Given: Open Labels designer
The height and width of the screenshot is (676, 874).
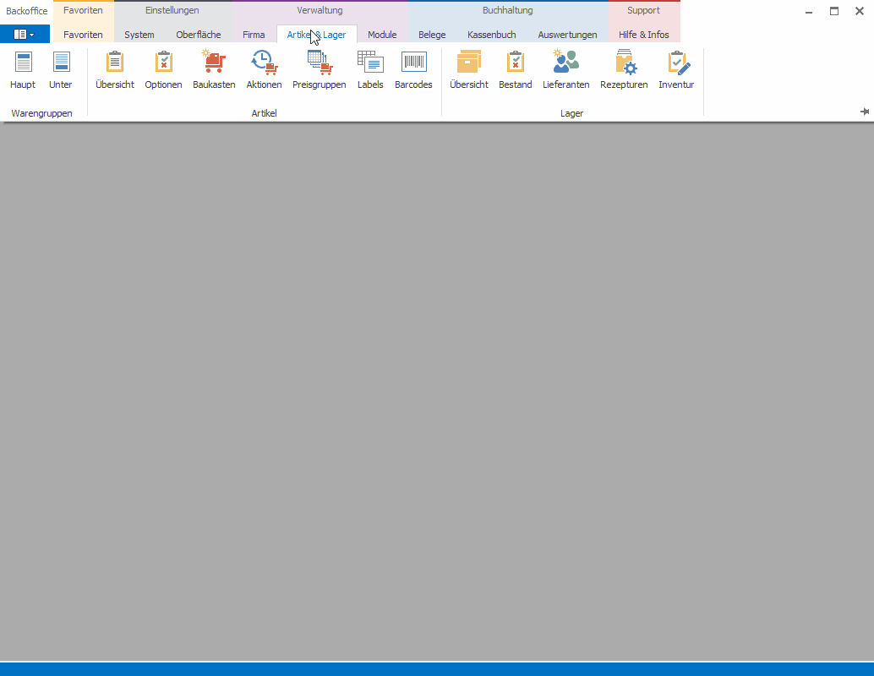Looking at the screenshot, I should coord(371,70).
